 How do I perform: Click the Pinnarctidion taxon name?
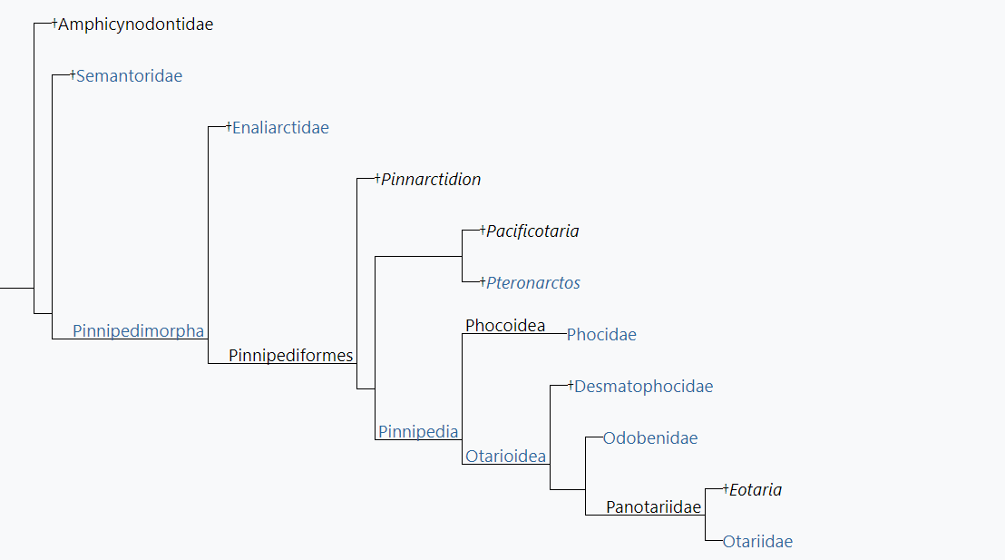coord(431,180)
